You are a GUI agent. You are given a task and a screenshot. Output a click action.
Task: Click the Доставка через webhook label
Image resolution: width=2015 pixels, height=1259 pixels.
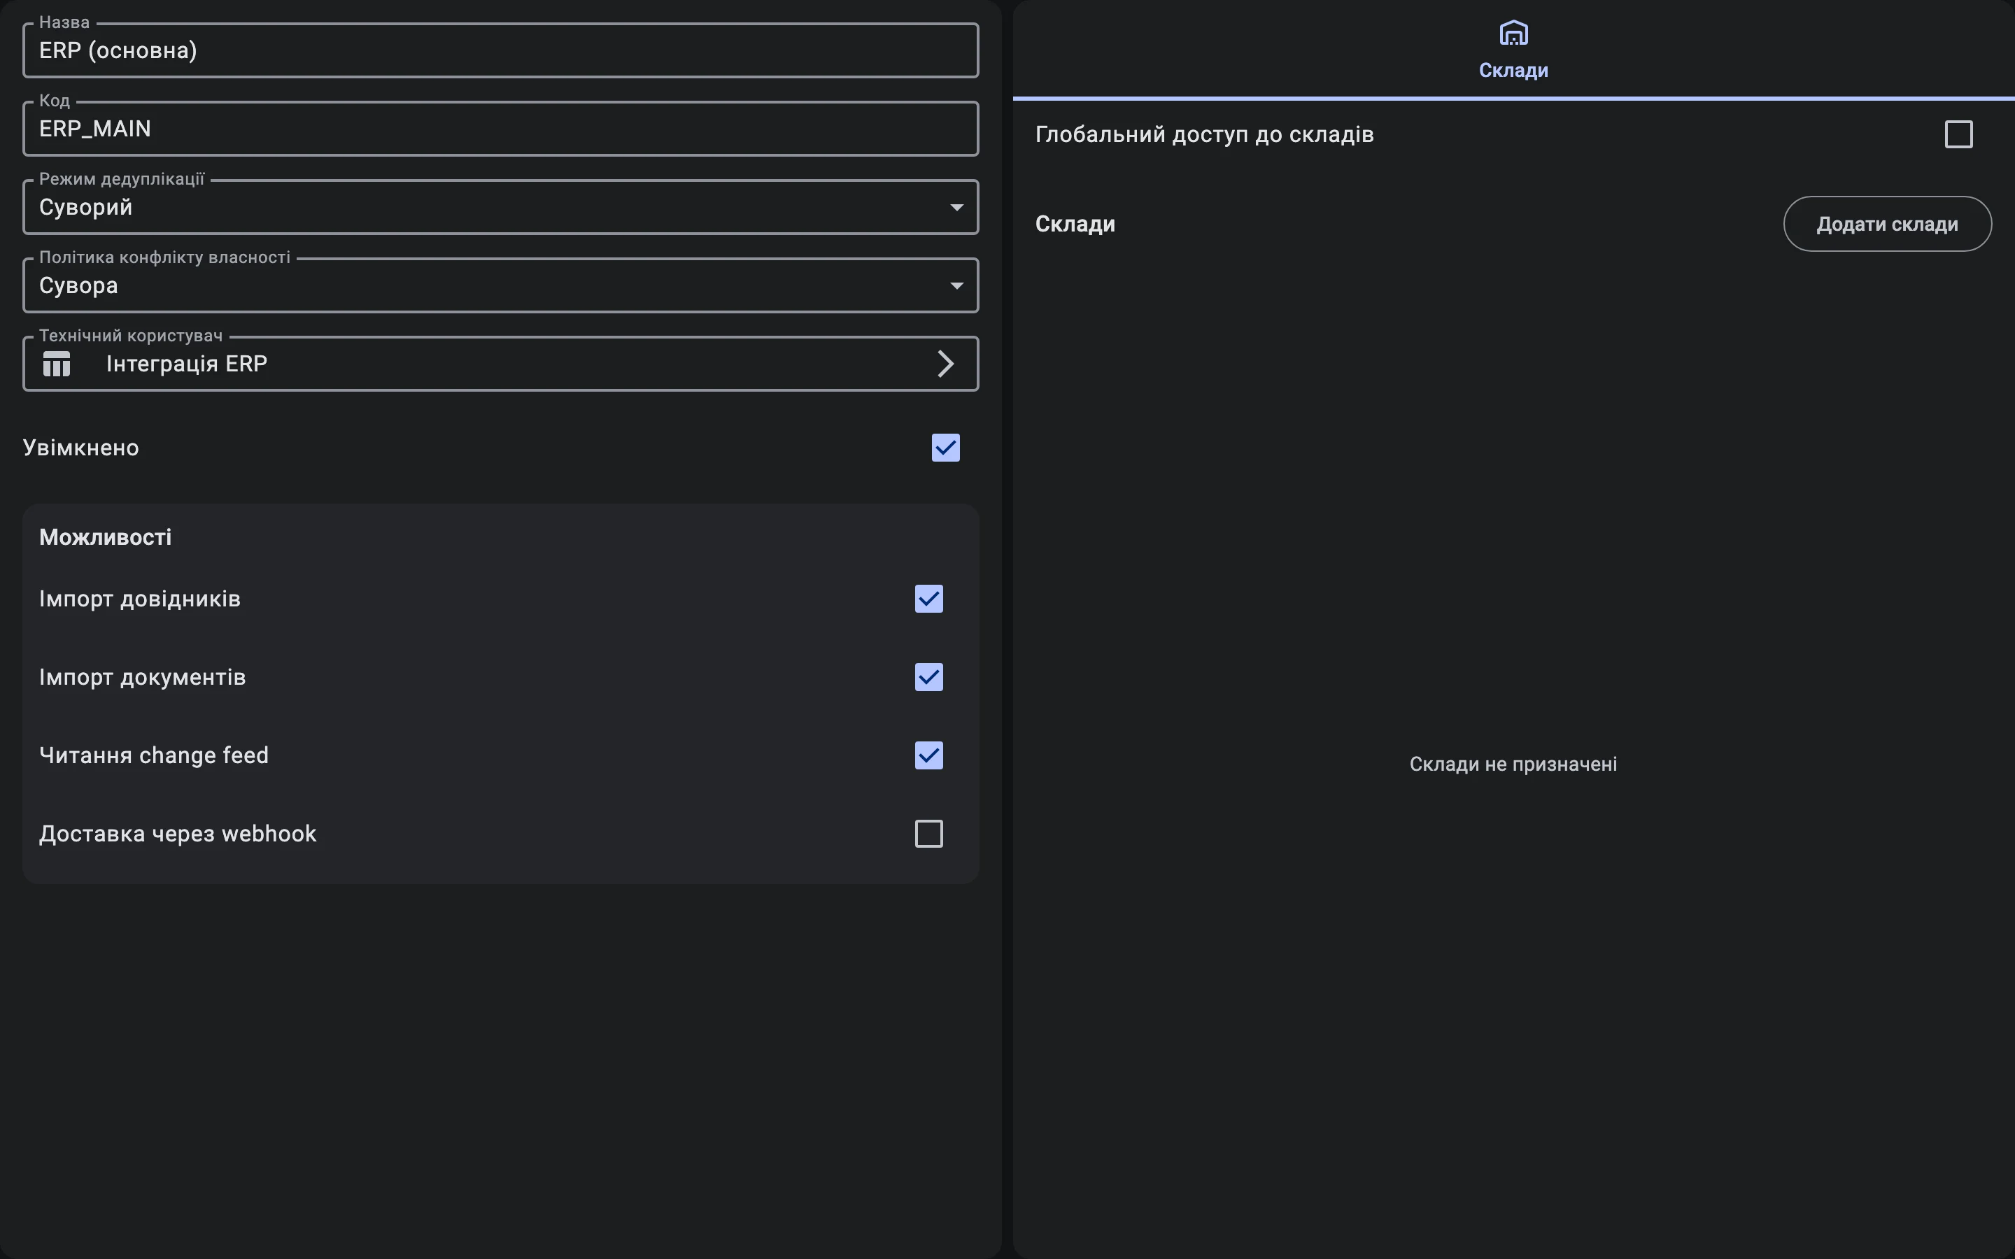[x=177, y=834]
